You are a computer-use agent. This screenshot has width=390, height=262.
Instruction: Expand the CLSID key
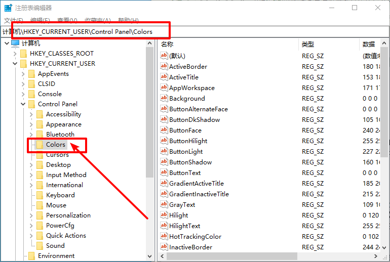(x=23, y=84)
